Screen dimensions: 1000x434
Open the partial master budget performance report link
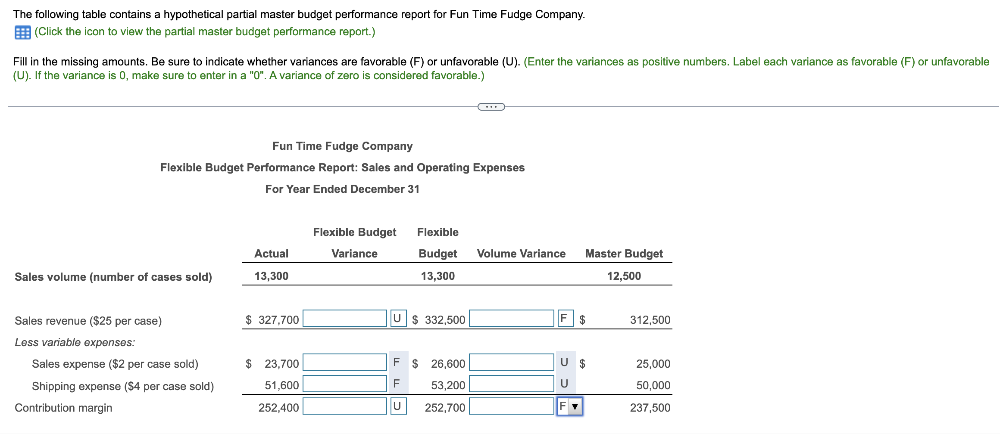[x=204, y=31]
